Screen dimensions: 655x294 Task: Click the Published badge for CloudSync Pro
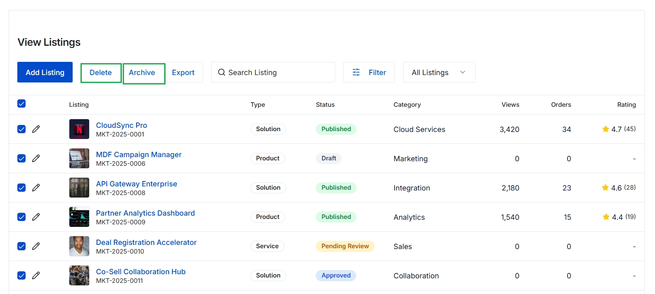[336, 129]
